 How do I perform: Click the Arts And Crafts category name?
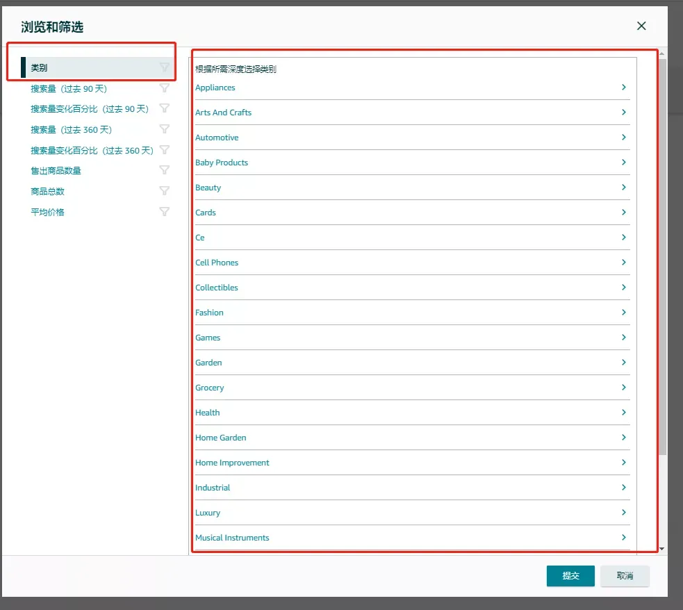[x=223, y=113]
